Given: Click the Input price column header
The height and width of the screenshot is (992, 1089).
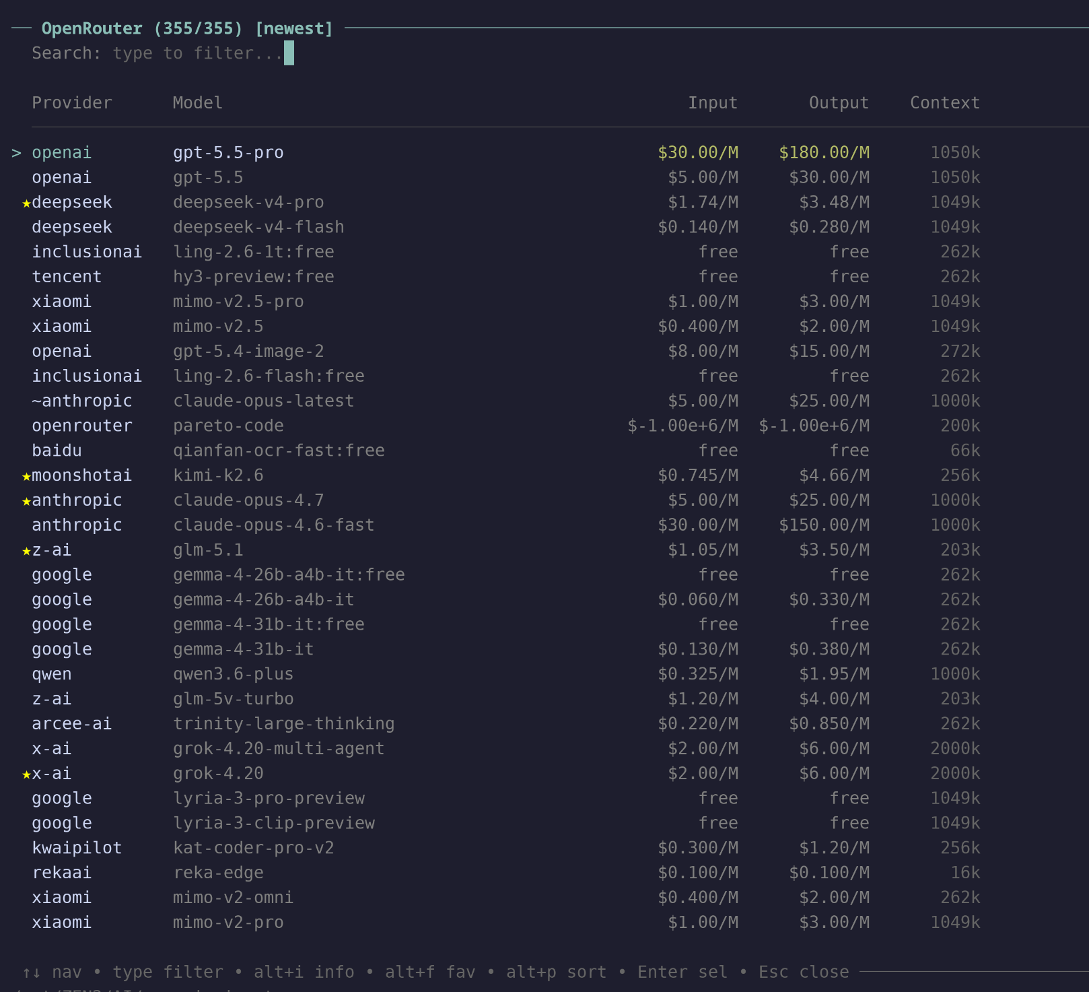Looking at the screenshot, I should coord(713,103).
